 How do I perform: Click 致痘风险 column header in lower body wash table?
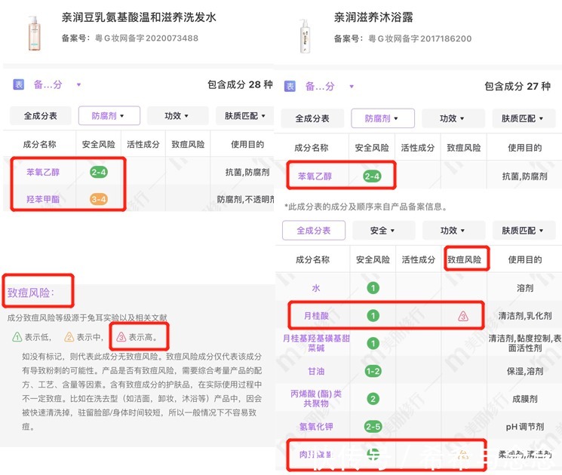click(464, 259)
